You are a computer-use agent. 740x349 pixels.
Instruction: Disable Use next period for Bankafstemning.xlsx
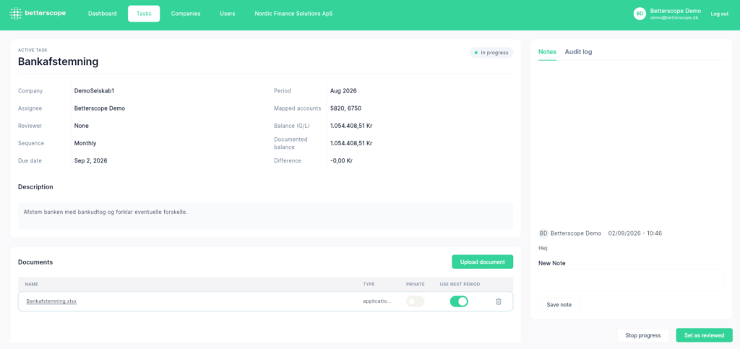[x=459, y=301]
